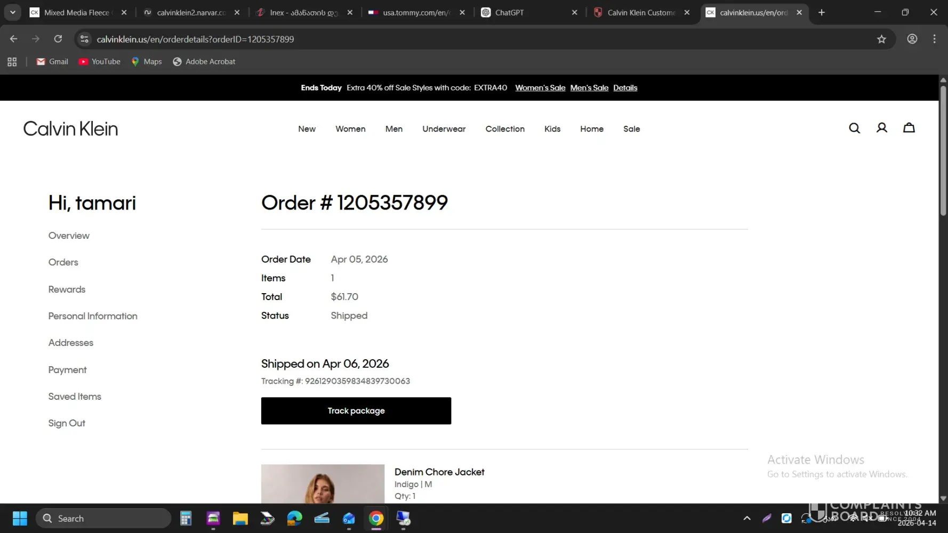Open the account profile icon in site header
The height and width of the screenshot is (533, 948).
pos(882,128)
